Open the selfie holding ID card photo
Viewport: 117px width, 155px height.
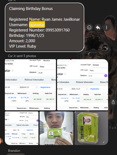click(56, 128)
